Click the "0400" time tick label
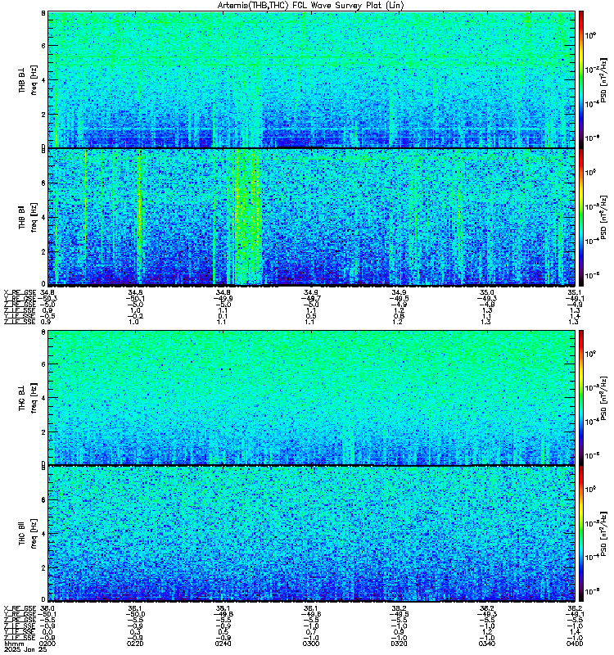Viewport: 614px width, 655px height. 575,644
